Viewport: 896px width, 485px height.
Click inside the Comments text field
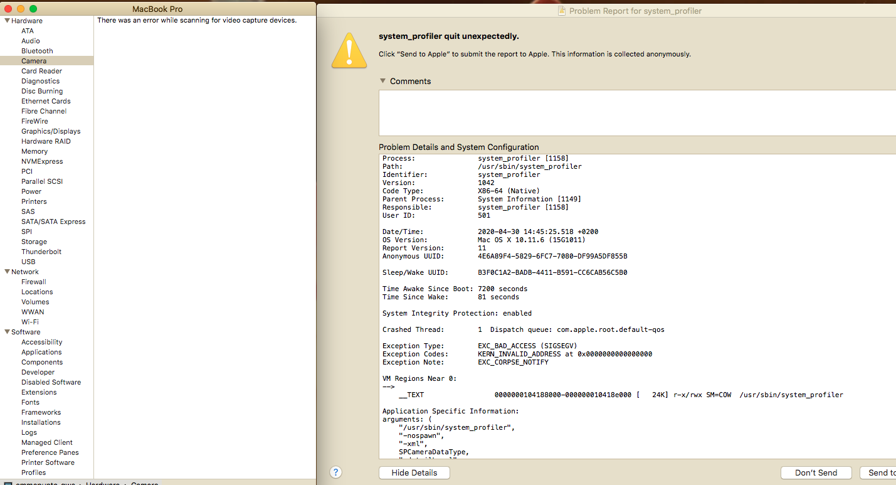pyautogui.click(x=637, y=113)
